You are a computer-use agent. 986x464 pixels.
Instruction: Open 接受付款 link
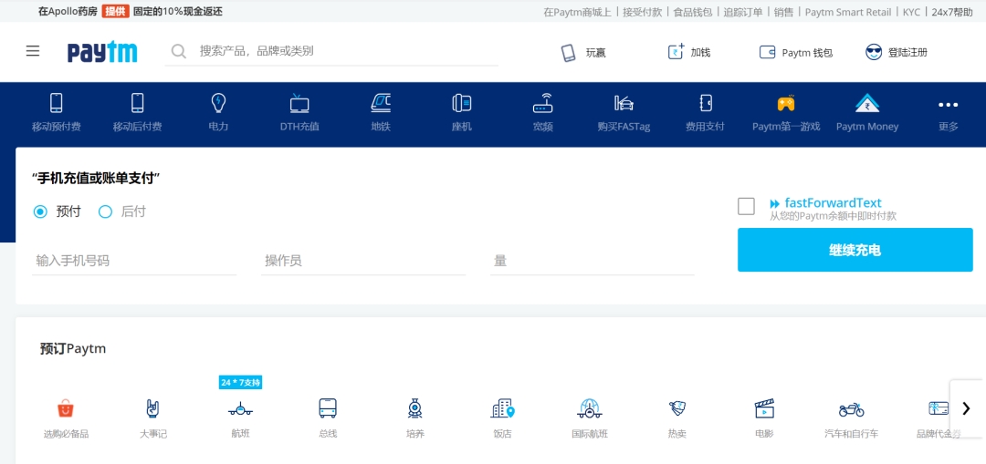click(x=642, y=11)
